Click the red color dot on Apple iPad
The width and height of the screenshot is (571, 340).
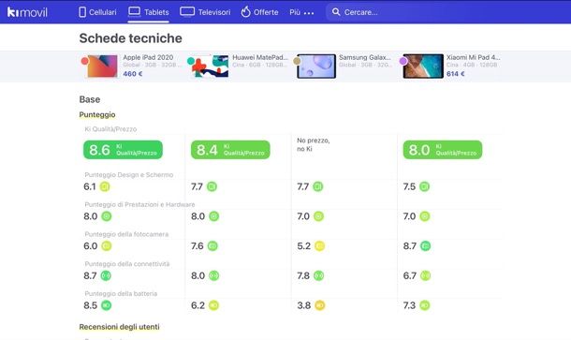pyautogui.click(x=84, y=61)
